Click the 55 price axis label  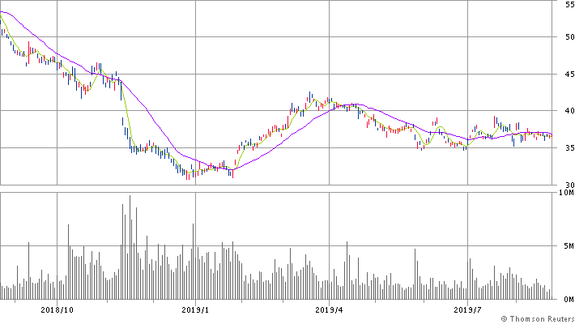pyautogui.click(x=570, y=5)
